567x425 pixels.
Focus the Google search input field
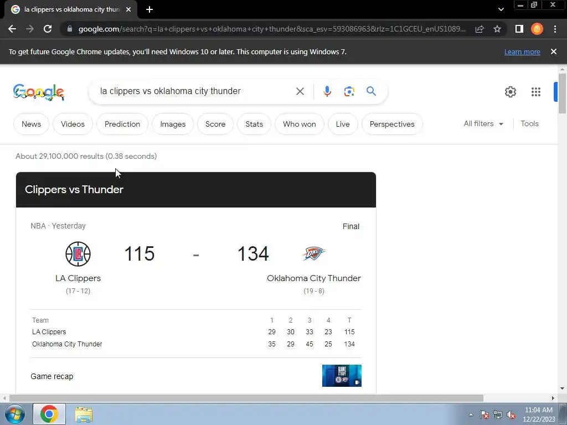point(195,91)
